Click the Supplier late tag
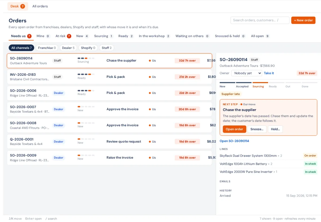321x222 pixels. [x=231, y=94]
